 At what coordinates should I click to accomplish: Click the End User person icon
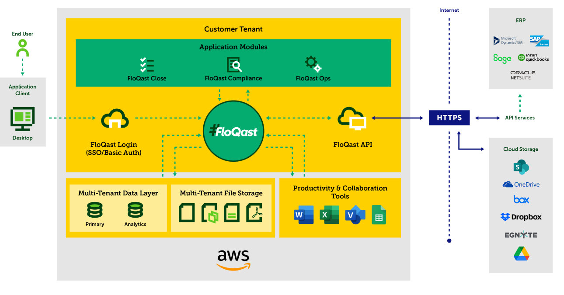tap(23, 48)
